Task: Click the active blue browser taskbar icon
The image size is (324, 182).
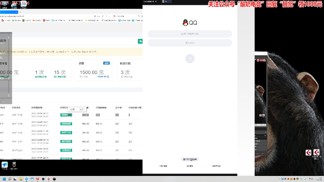Action: [x=26, y=179]
